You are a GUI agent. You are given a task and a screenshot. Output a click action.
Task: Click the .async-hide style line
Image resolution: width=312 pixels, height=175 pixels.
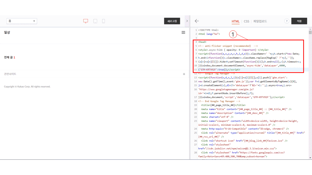click(233, 50)
